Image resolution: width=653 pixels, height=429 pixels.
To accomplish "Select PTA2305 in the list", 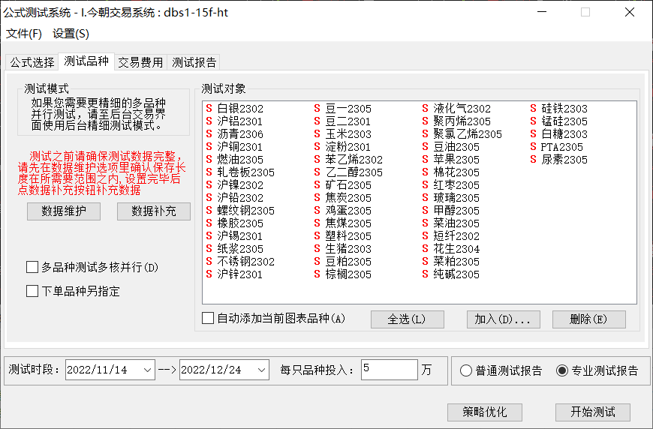I will coord(561,147).
